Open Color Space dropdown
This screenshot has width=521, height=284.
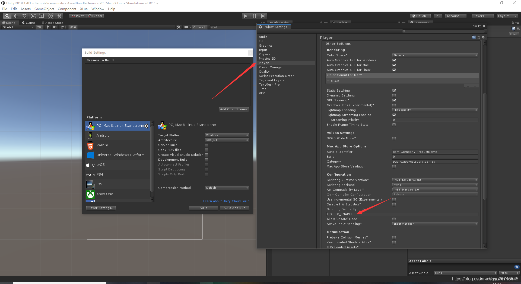435,55
